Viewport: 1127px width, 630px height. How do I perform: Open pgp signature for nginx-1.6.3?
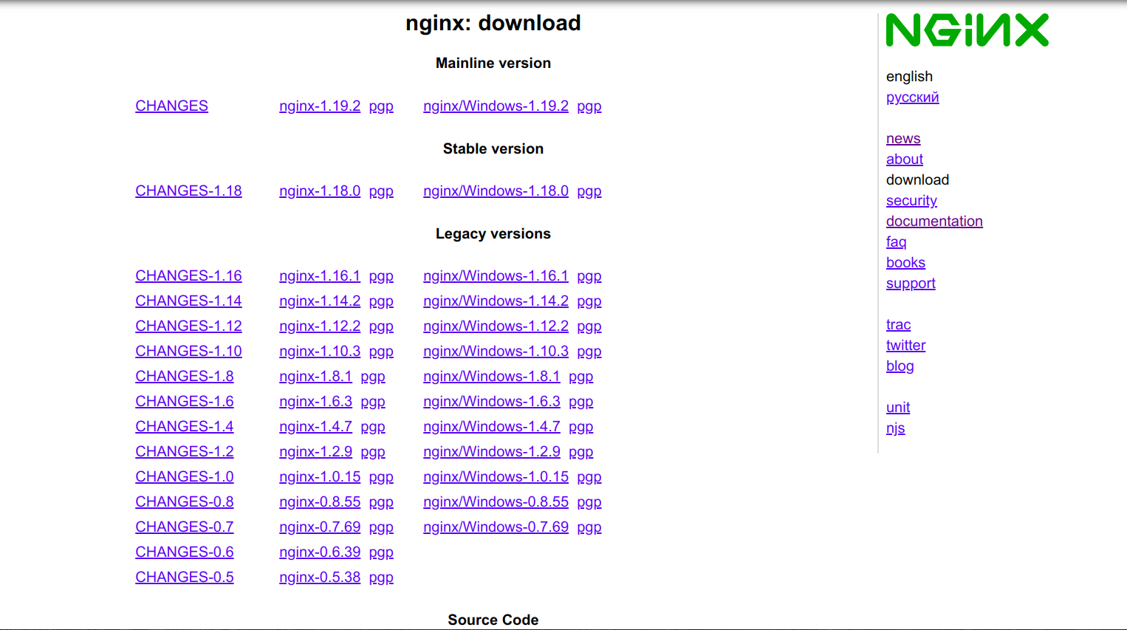click(373, 402)
